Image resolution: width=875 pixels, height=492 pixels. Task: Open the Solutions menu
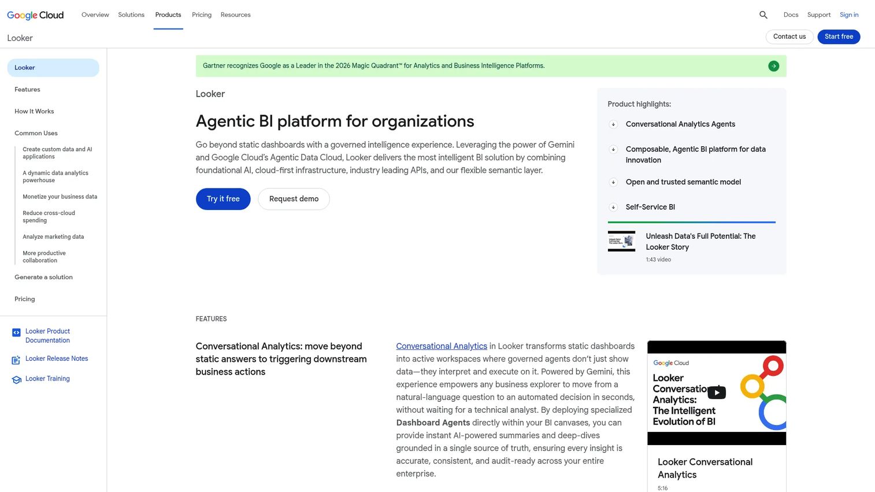coord(131,15)
